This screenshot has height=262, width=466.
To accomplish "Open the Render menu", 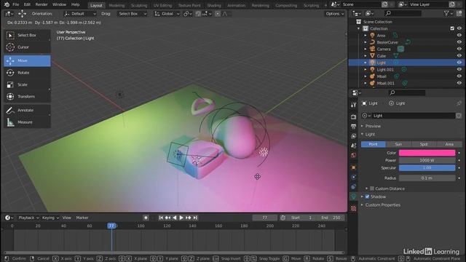I will click(x=42, y=5).
